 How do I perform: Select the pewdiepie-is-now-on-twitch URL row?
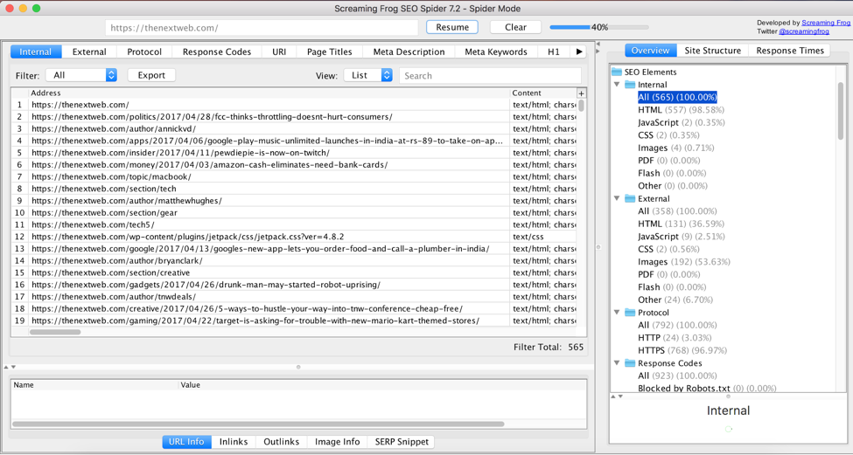(294, 153)
